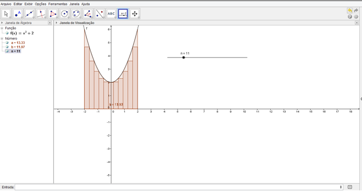Choose the Line through two points tool

tap(29, 14)
